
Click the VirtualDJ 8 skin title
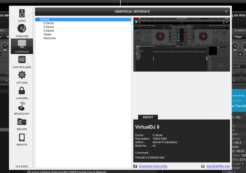pos(147,127)
